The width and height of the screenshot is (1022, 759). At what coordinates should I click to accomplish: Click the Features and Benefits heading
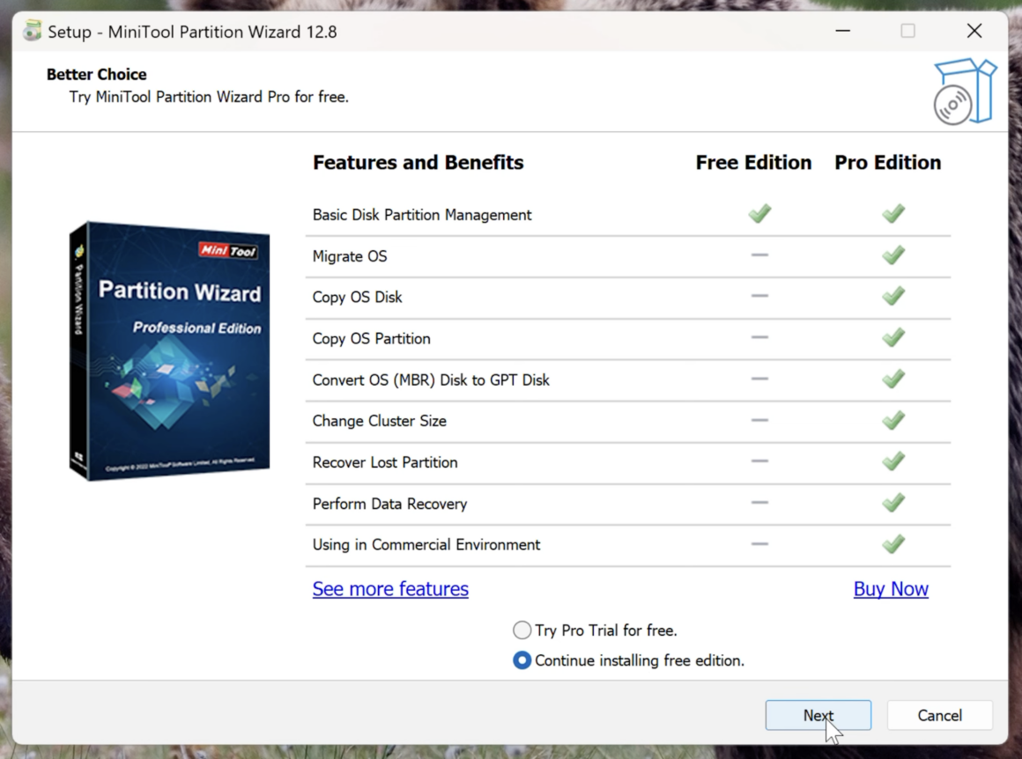pos(418,162)
